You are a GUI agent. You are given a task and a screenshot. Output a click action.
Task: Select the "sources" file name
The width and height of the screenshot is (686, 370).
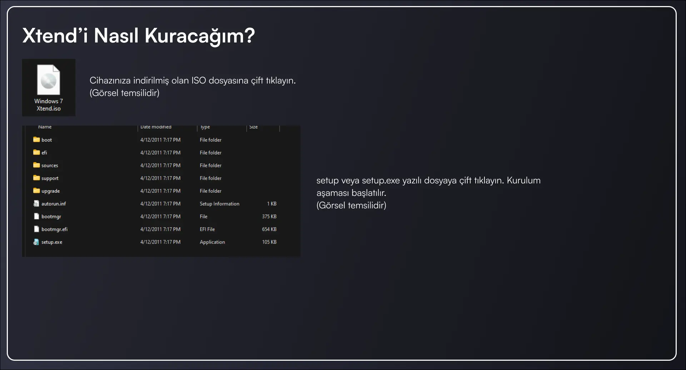[x=50, y=166]
